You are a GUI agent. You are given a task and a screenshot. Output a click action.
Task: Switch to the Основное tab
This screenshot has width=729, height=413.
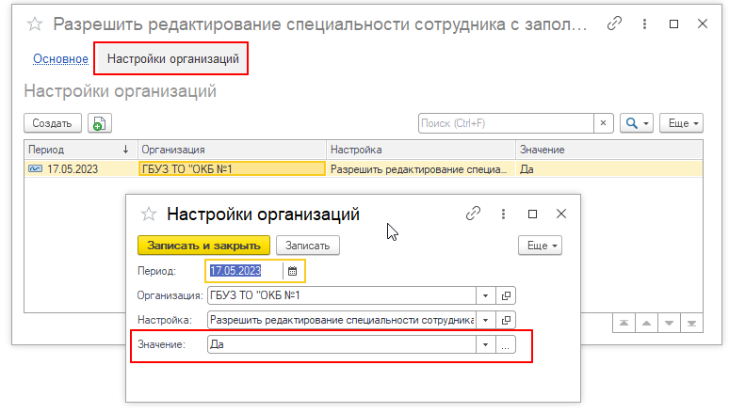click(60, 59)
